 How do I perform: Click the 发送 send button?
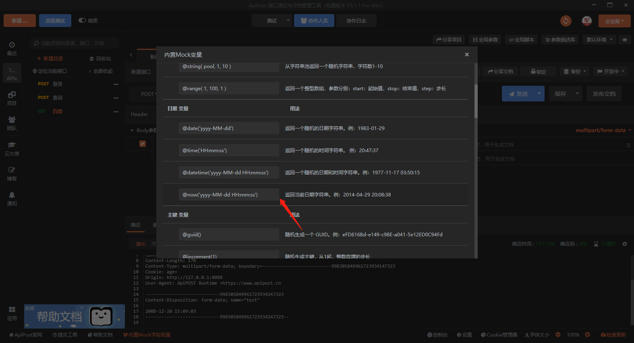point(518,93)
